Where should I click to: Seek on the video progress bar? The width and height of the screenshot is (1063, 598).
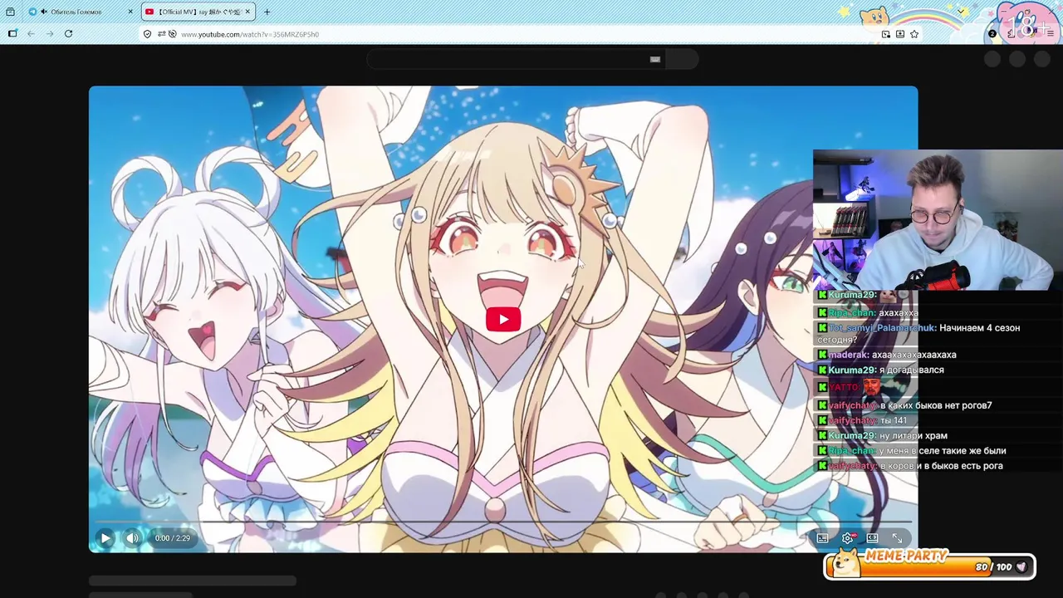pyautogui.click(x=503, y=522)
